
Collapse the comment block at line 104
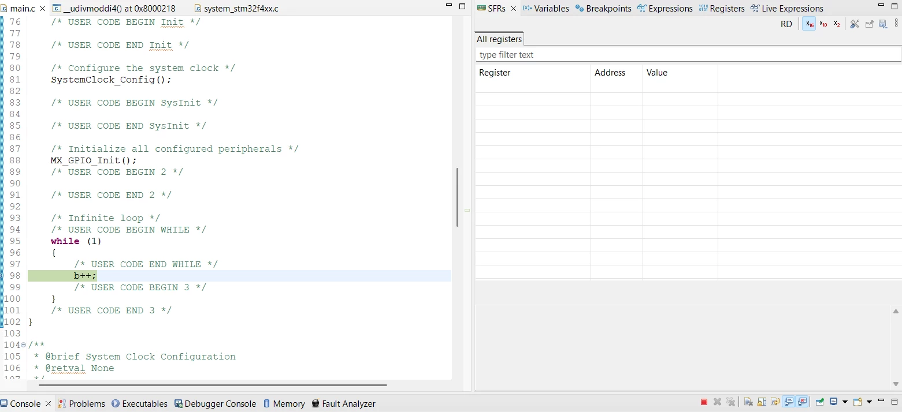pyautogui.click(x=23, y=345)
